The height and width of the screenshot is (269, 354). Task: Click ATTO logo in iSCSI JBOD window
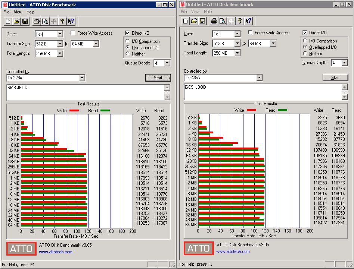(199, 248)
